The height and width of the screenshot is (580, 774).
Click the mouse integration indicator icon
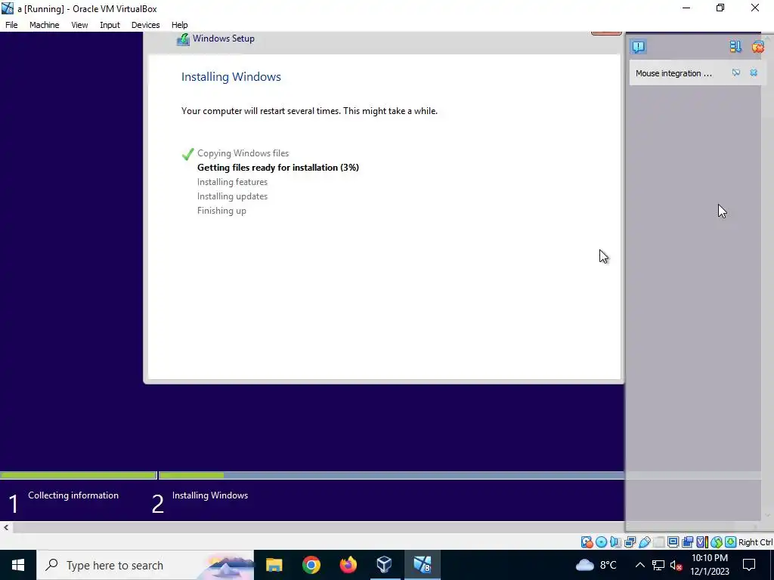[x=717, y=542]
